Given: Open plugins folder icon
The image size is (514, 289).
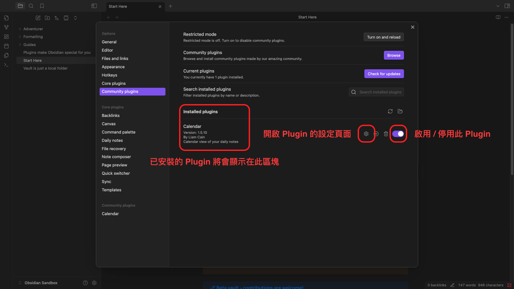Looking at the screenshot, I should [400, 111].
